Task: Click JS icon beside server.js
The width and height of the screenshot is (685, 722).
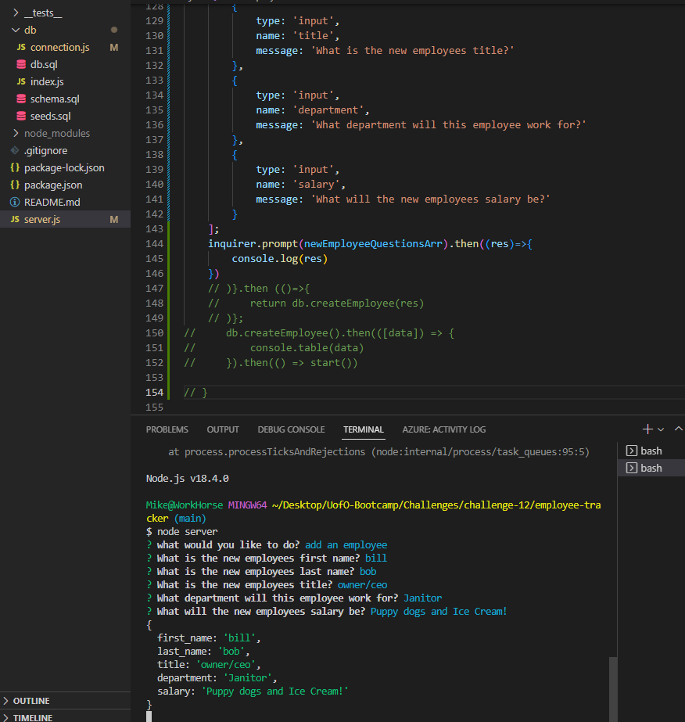Action: [x=15, y=220]
